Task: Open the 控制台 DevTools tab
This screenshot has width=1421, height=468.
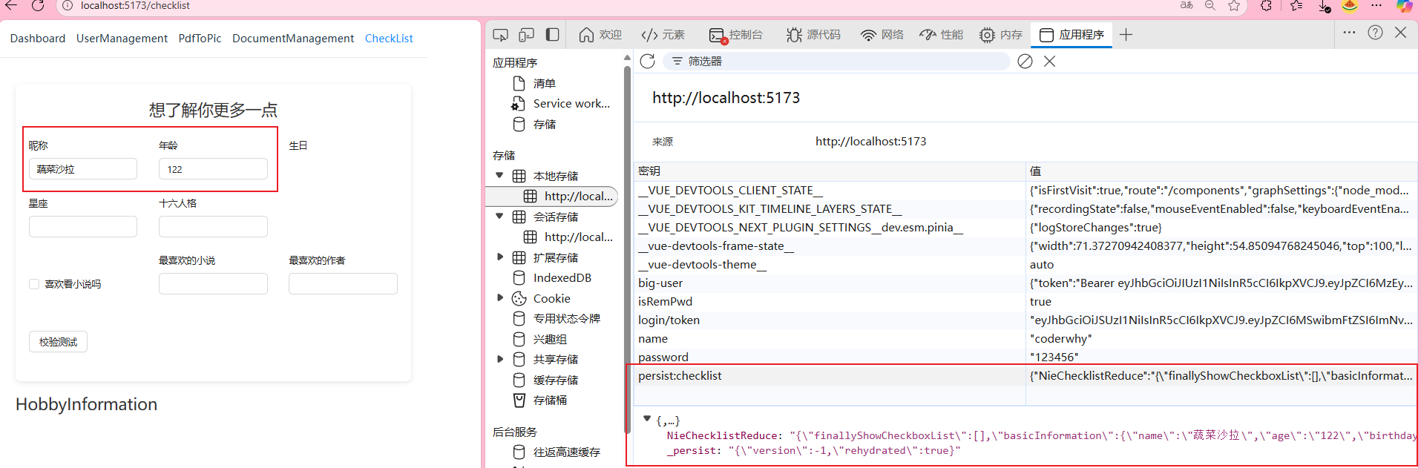Action: tap(735, 35)
